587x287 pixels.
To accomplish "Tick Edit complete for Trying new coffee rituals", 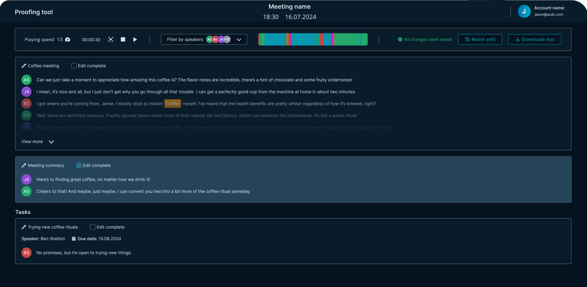I will [x=93, y=227].
